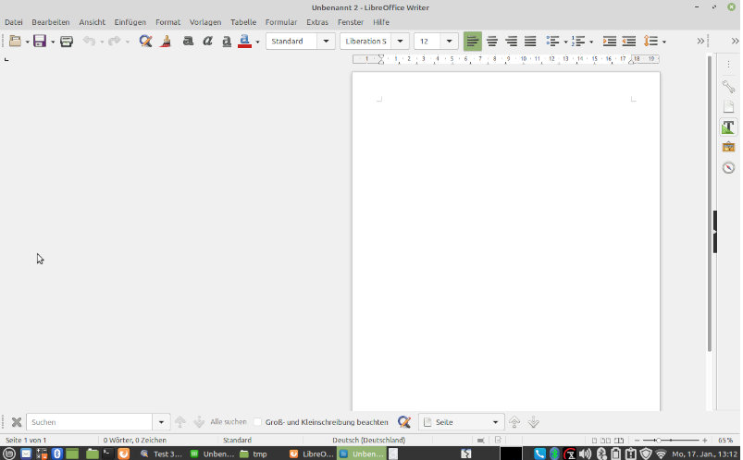The image size is (743, 460).
Task: Expand the paragraph style Standard dropdown
Action: pos(326,42)
